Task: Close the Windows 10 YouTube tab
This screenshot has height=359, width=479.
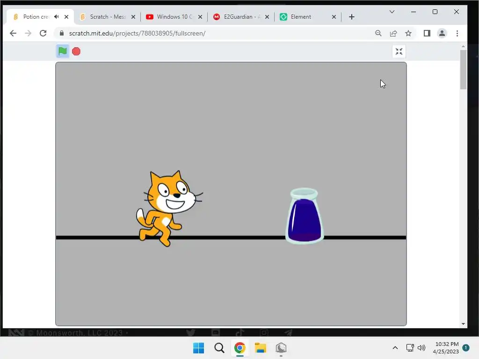Action: pos(200,17)
